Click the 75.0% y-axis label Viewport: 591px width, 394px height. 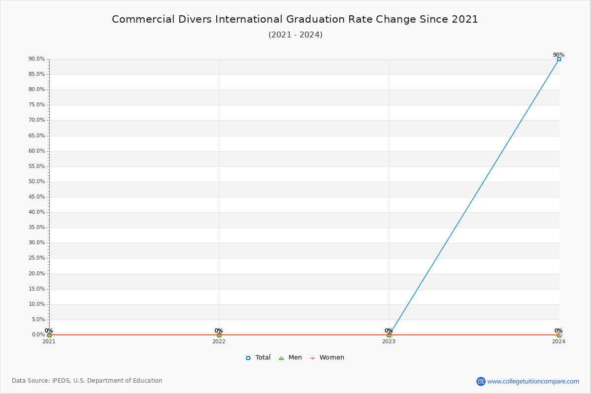pos(37,105)
